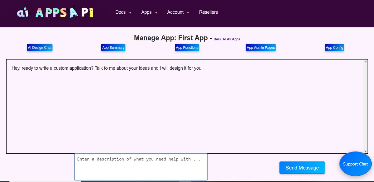
Task: Click the AI AppsAPI logo
Action: tap(55, 12)
